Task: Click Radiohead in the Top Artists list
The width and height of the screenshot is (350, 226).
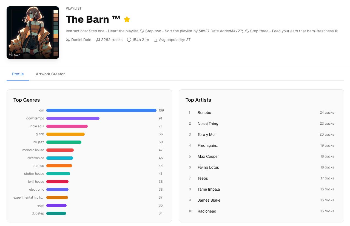Action: click(x=207, y=211)
